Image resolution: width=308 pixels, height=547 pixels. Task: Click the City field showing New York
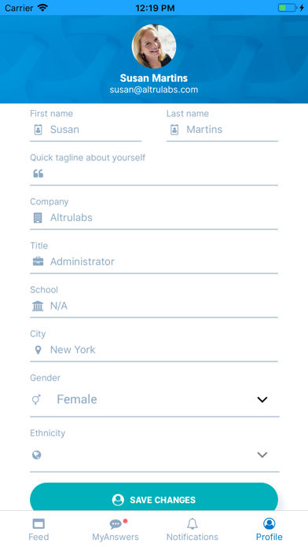tap(154, 350)
